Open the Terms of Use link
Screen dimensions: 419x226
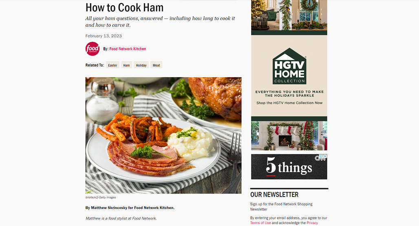coord(260,223)
